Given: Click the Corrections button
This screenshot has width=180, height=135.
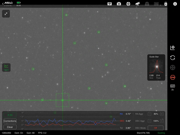Looking at the screenshot, I should 10,121.
